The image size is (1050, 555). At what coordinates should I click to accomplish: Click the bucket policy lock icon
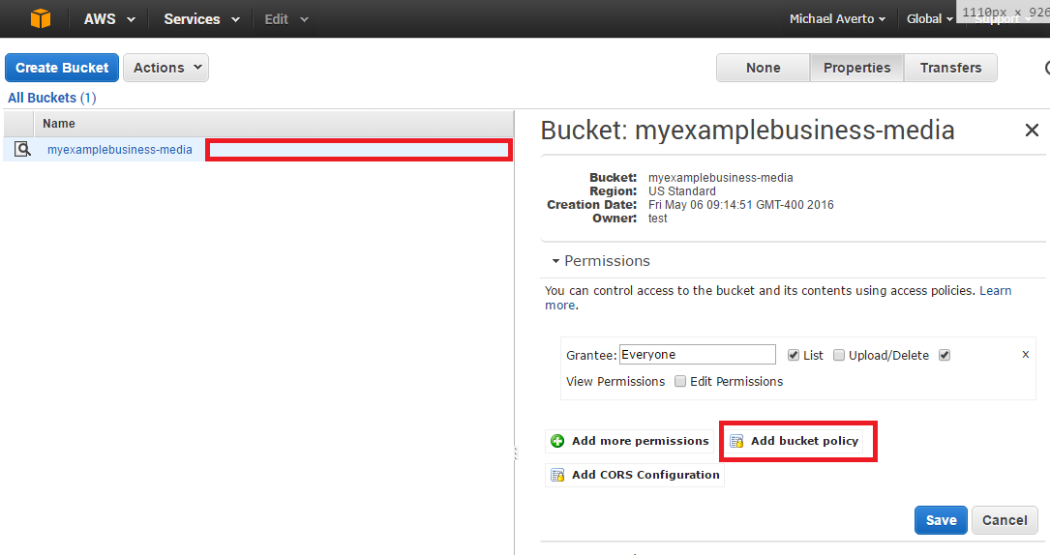[736, 441]
